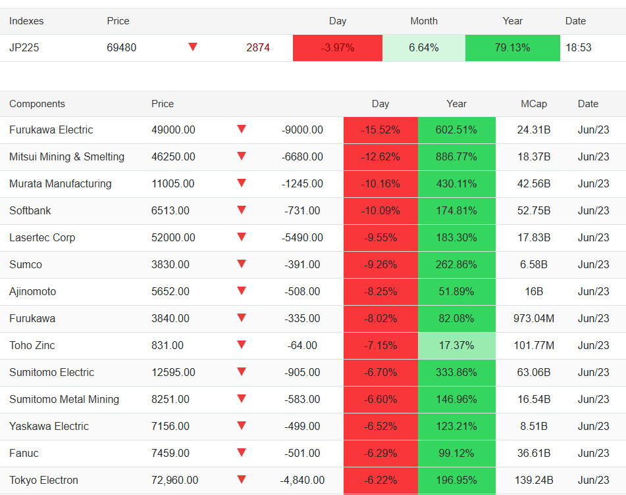Image resolution: width=626 pixels, height=495 pixels.
Task: Click down arrow in Mitsui Mining row
Action: pos(241,156)
